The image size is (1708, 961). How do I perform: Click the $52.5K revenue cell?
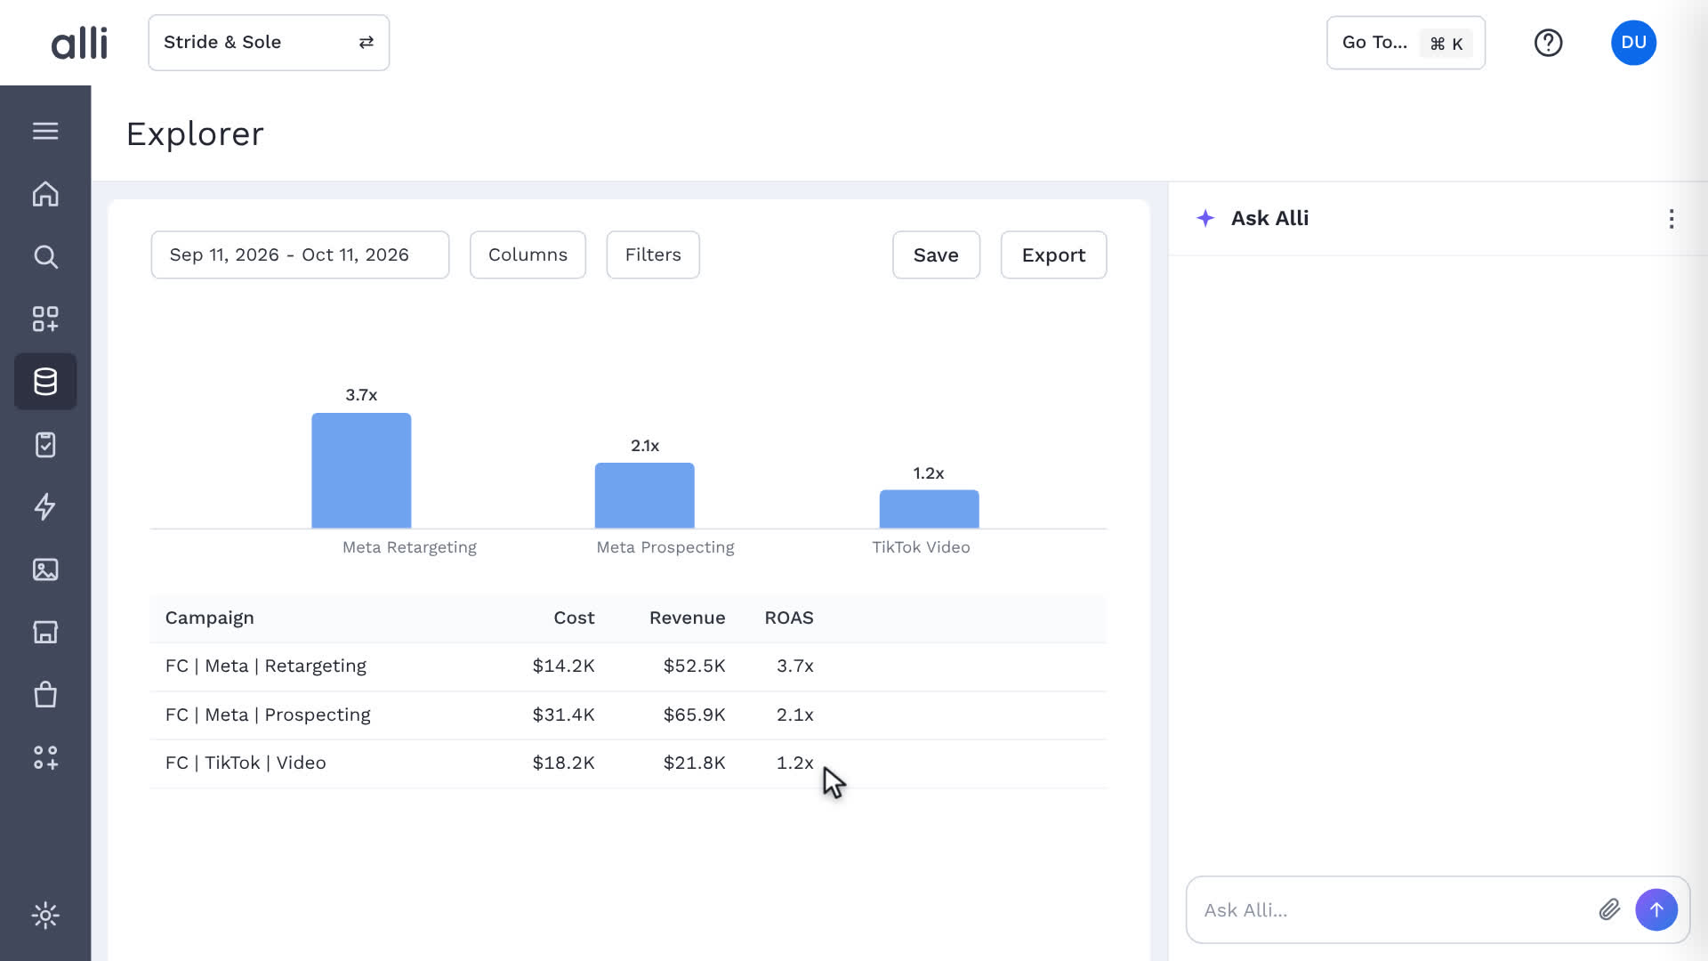[694, 666]
